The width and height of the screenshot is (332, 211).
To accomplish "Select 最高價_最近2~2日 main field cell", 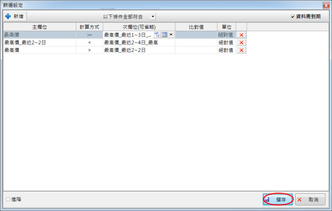I will coord(40,42).
